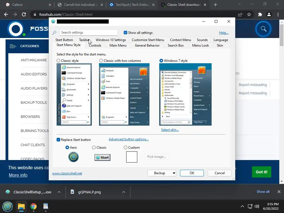The width and height of the screenshot is (284, 213).
Task: Click OK in the settings dialog
Action: (192, 173)
